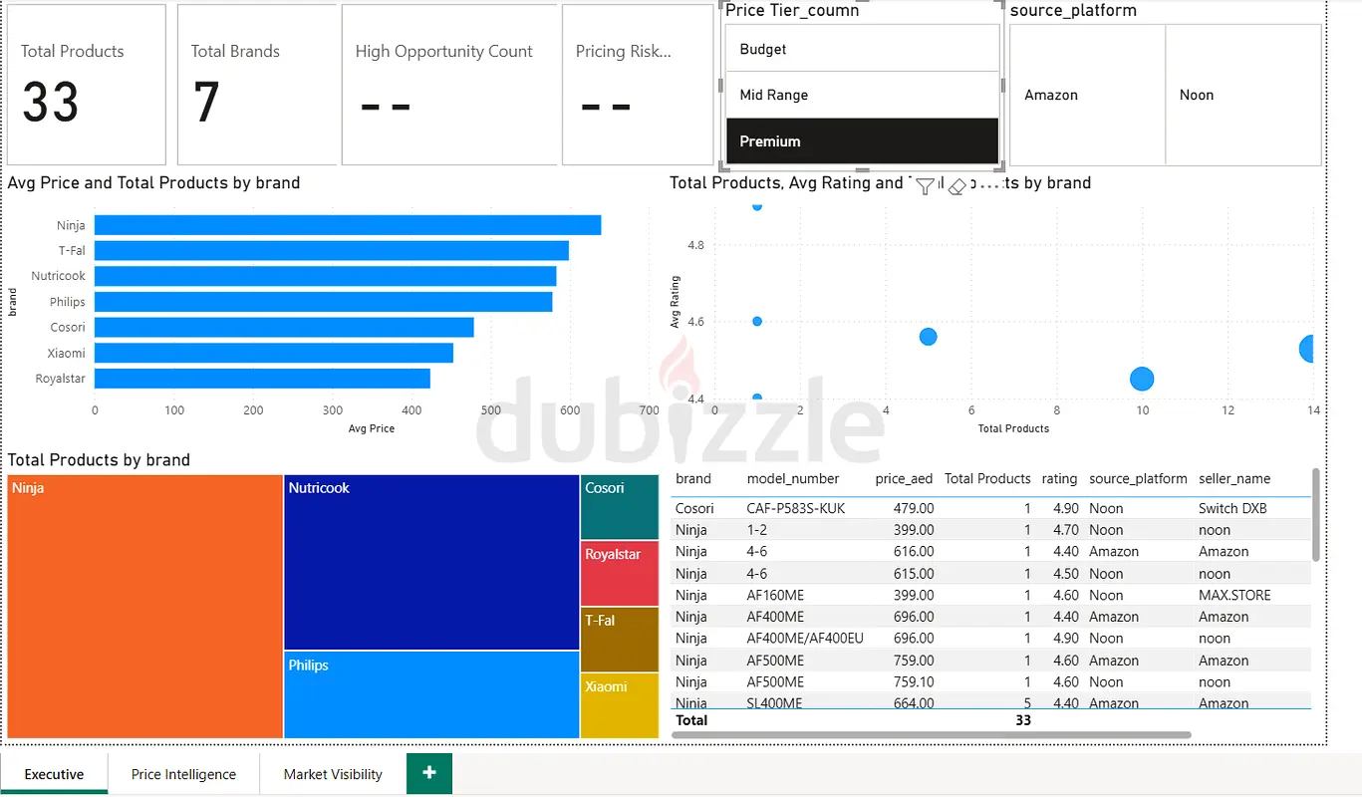1362x797 pixels.
Task: Click the filter funnel icon on scatter visual
Action: point(925,185)
